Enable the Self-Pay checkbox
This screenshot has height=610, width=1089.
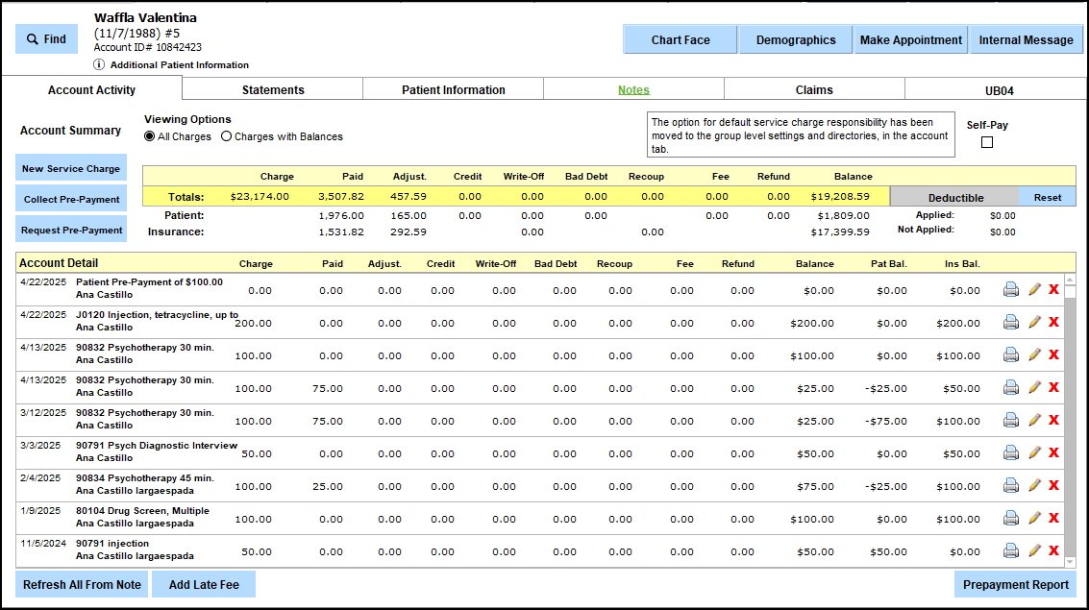[987, 143]
